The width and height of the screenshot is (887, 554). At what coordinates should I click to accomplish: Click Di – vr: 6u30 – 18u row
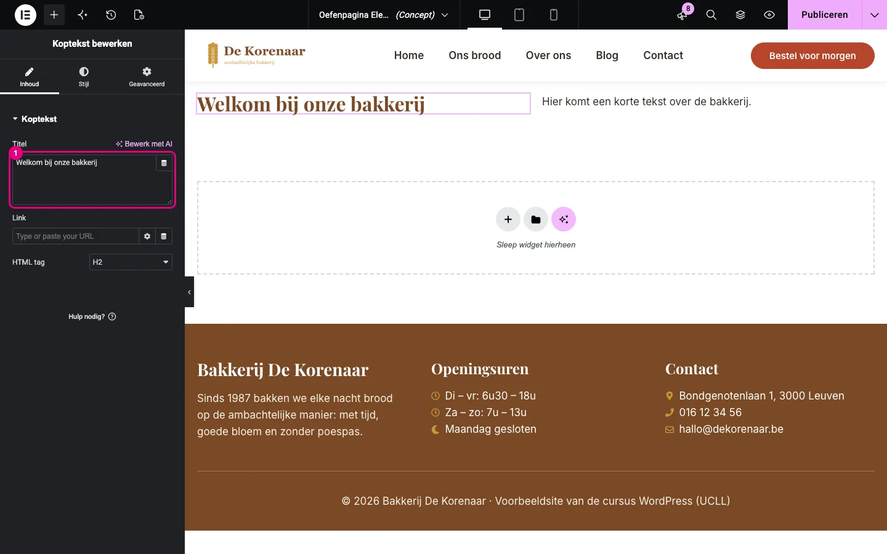[x=484, y=396]
